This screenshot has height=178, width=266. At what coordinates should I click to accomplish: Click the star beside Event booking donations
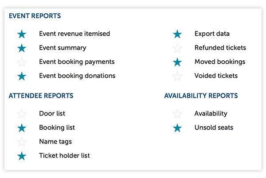22,76
